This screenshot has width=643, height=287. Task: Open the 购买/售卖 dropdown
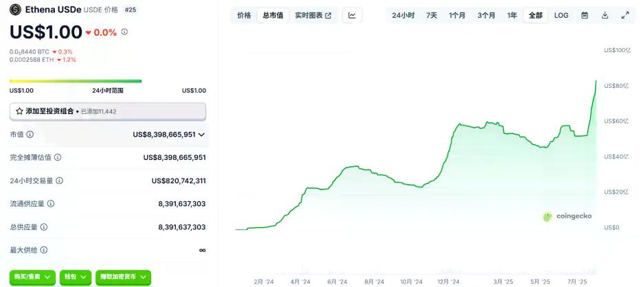point(32,277)
